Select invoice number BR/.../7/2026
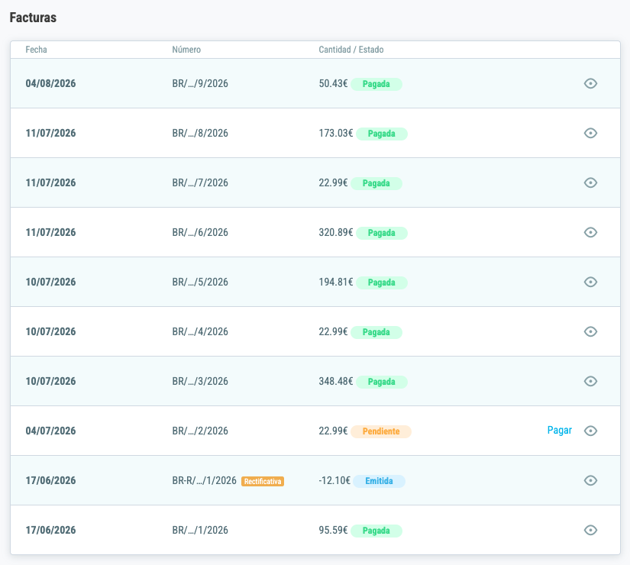The image size is (630, 565). click(200, 182)
